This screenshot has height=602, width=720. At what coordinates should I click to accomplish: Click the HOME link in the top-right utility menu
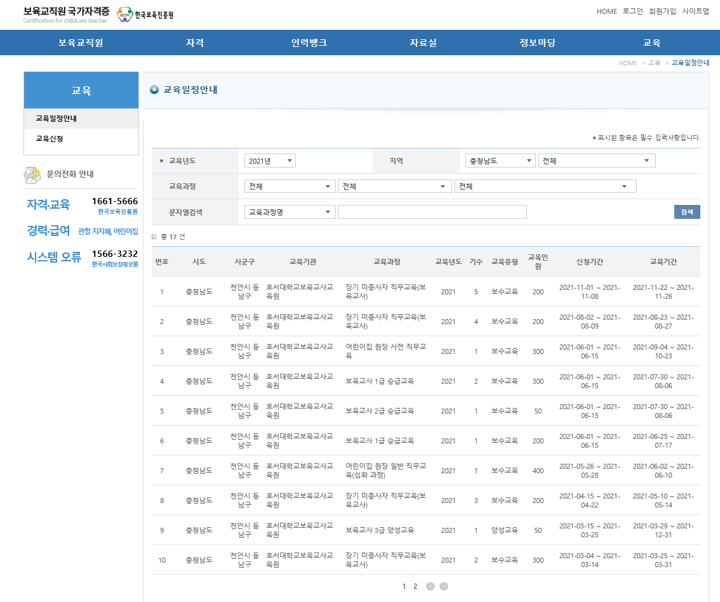coord(606,11)
